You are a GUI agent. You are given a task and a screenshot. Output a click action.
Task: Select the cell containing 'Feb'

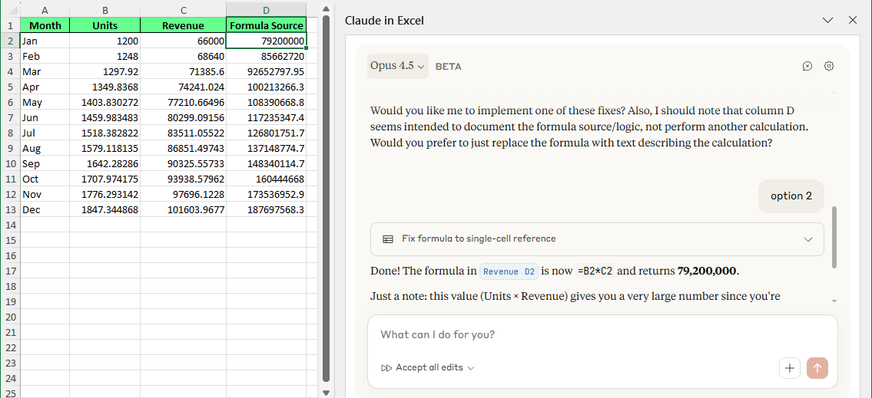coord(45,56)
